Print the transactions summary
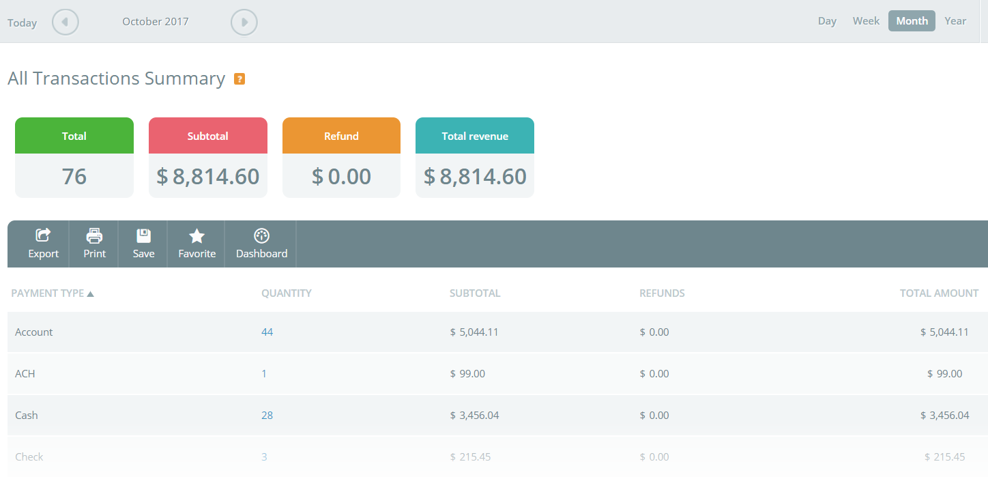 pyautogui.click(x=94, y=244)
